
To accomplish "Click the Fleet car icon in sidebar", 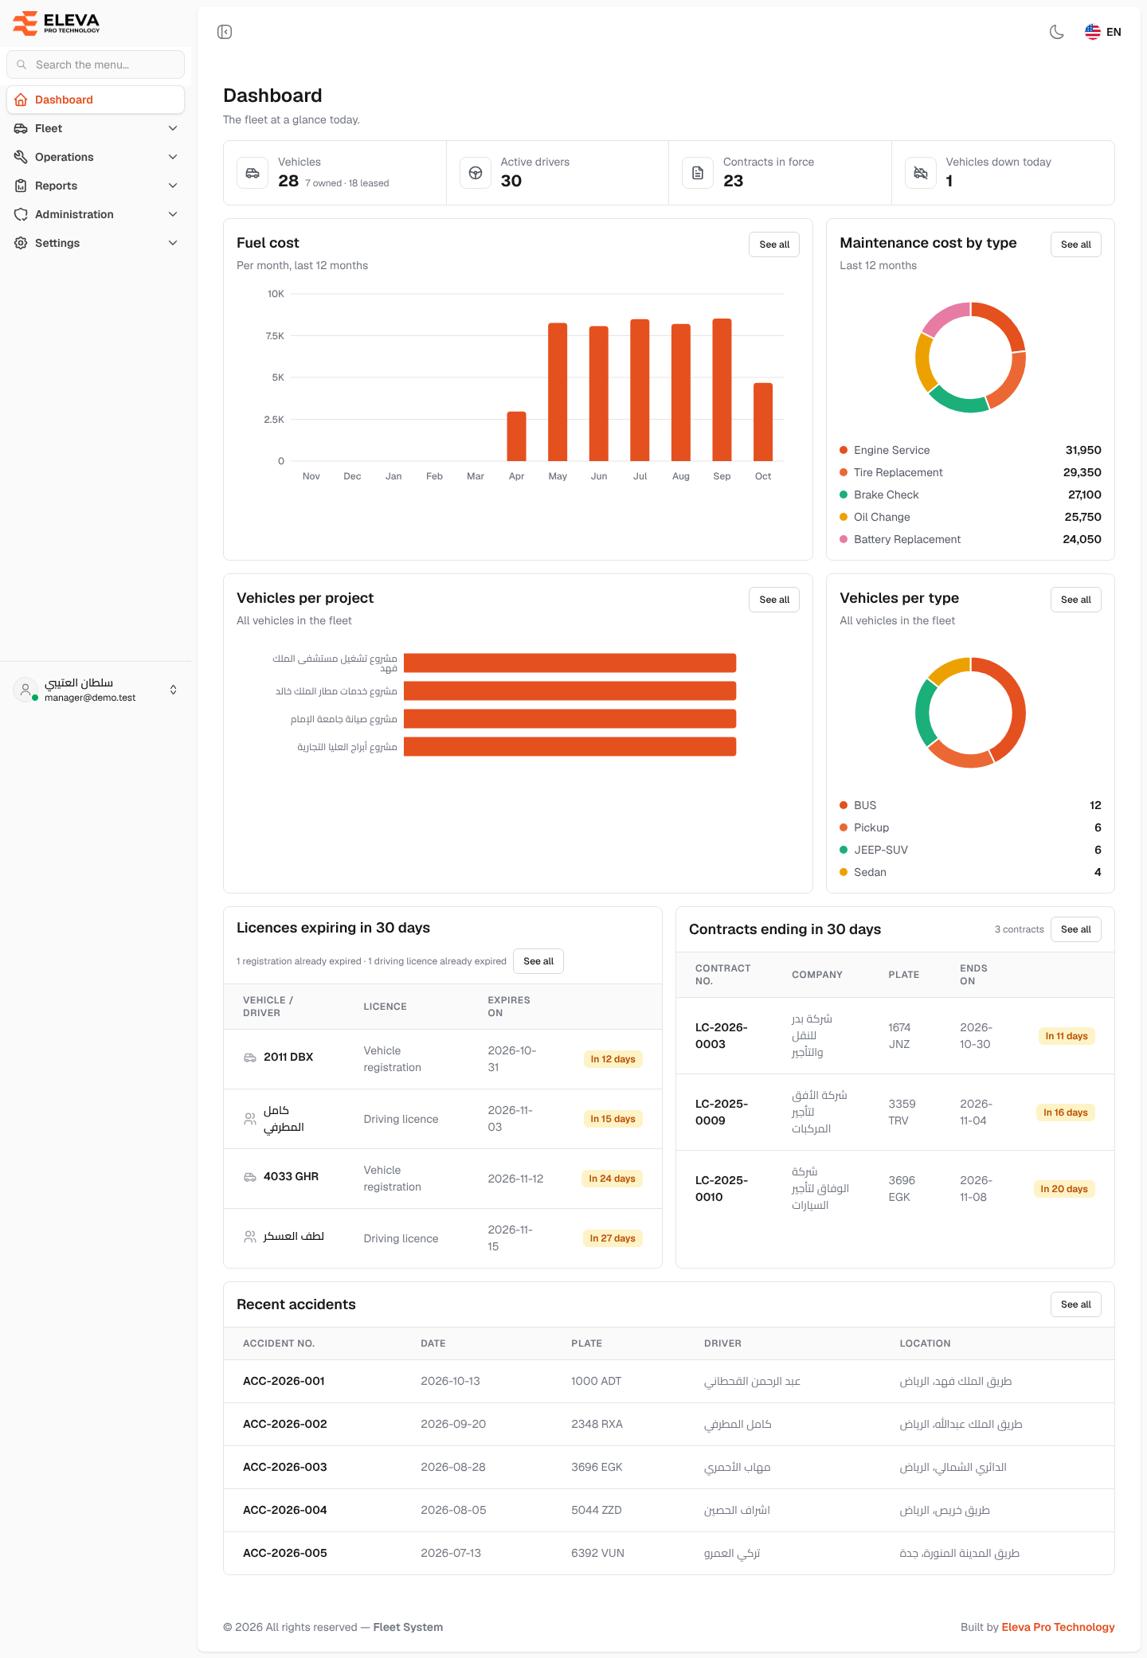I will [x=21, y=128].
